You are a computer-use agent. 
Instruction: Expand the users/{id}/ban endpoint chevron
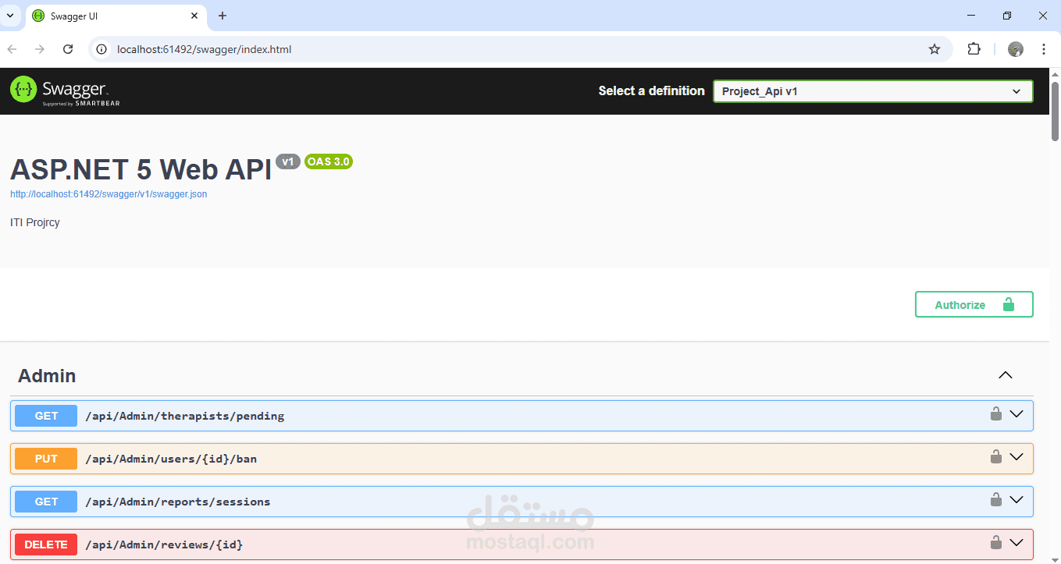click(1016, 457)
